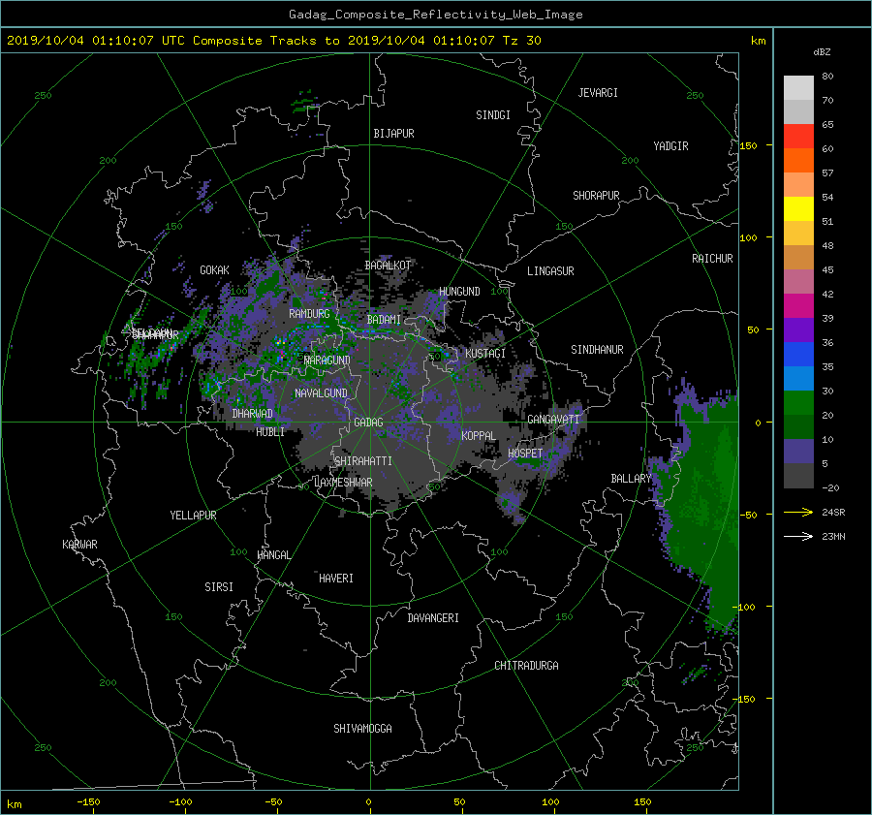Click the YADGIR city label

coord(670,146)
